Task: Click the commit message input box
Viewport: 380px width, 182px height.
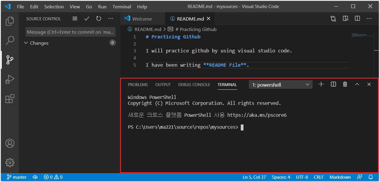Action: (71, 32)
